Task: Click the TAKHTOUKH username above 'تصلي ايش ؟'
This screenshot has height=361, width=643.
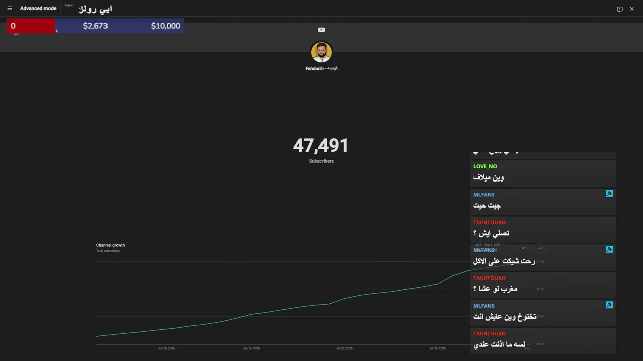Action: pyautogui.click(x=489, y=222)
